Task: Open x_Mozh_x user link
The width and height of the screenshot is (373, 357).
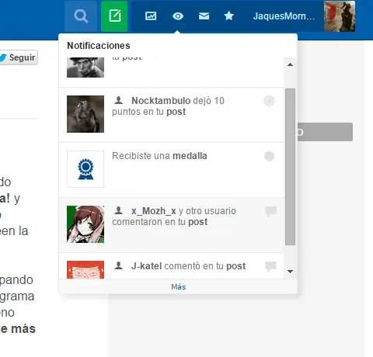Action: click(154, 211)
